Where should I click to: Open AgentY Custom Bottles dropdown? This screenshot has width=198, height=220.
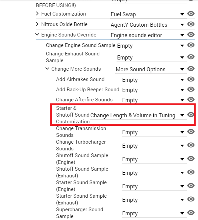click(x=148, y=25)
